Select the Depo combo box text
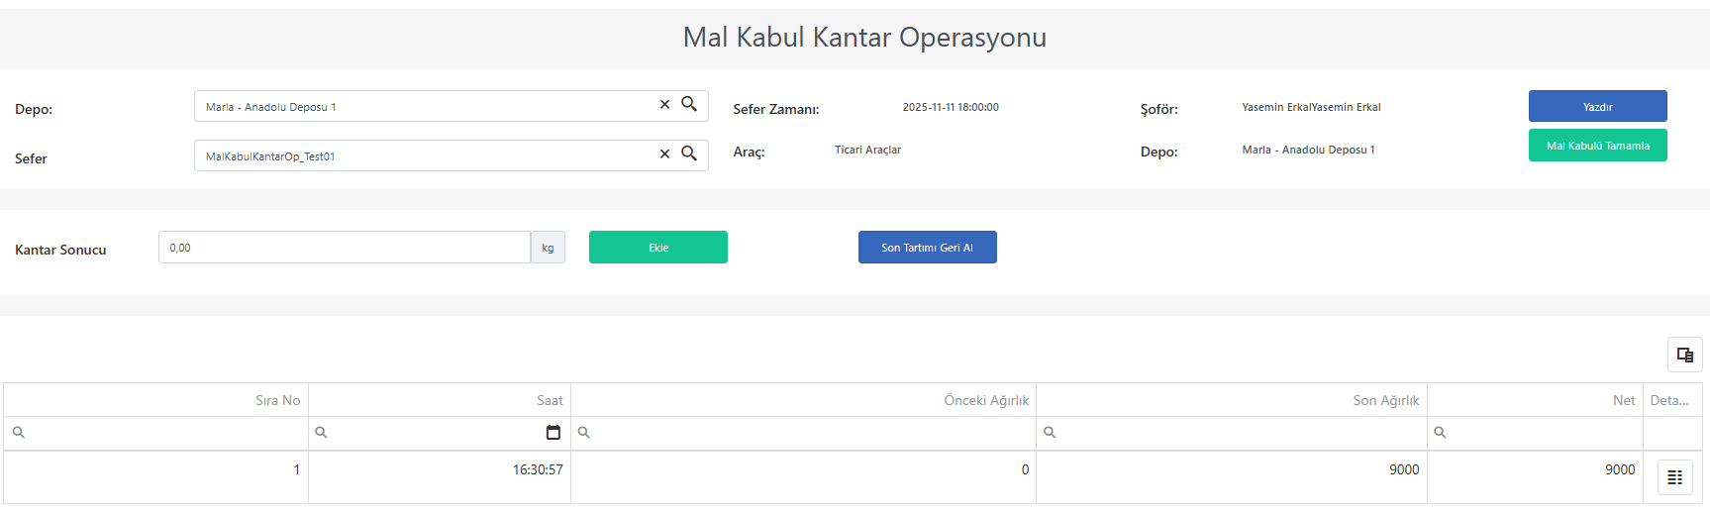The image size is (1710, 513). click(x=426, y=106)
